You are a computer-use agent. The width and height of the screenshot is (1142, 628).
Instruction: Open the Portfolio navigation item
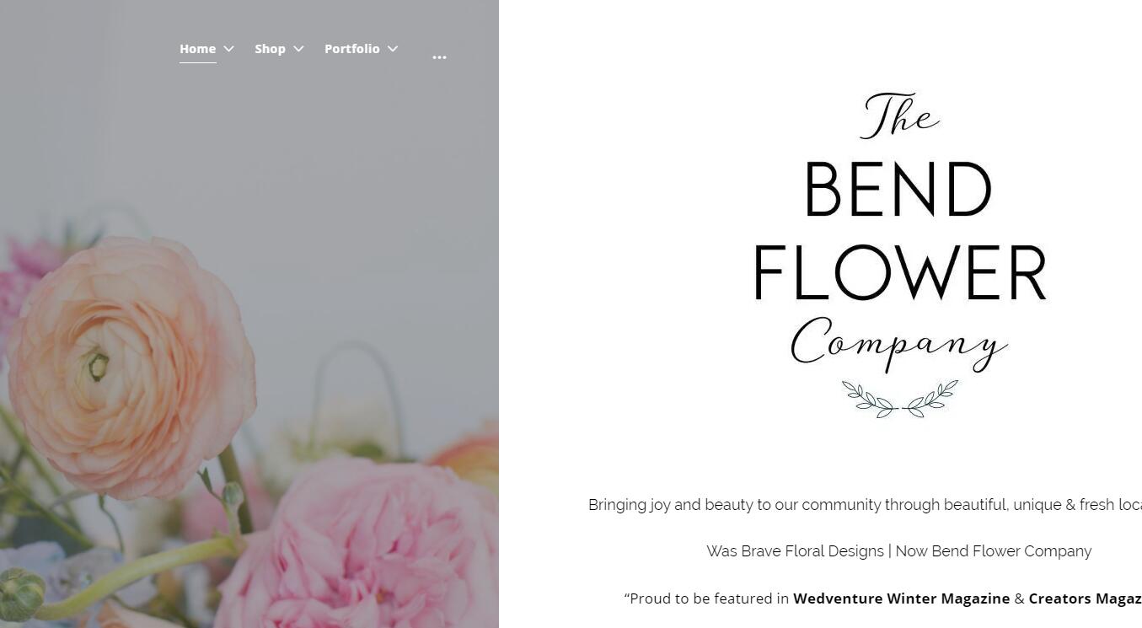(351, 49)
